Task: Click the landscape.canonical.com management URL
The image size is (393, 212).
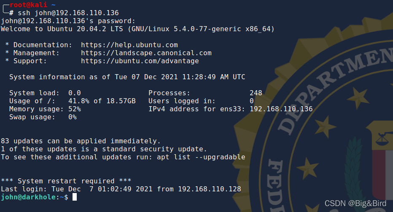Action: coord(146,53)
